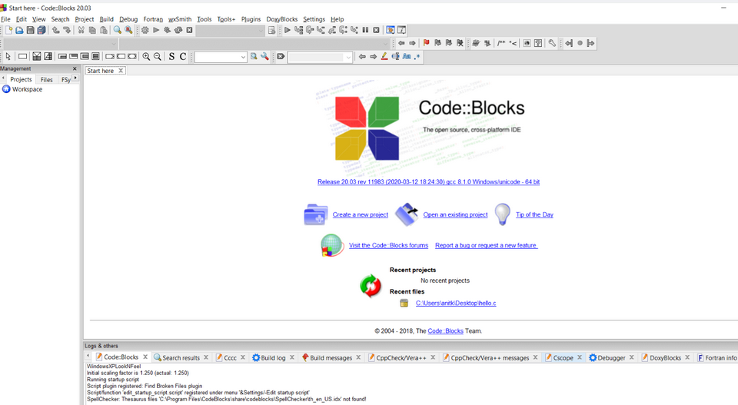Screen dimensions: 738x405
Task: Switch to the Debugger log tab
Action: (611, 357)
